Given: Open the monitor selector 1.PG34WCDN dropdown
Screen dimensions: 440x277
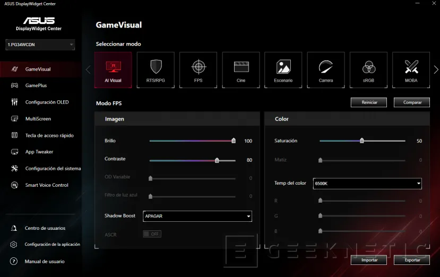Looking at the screenshot, I should pyautogui.click(x=40, y=45).
